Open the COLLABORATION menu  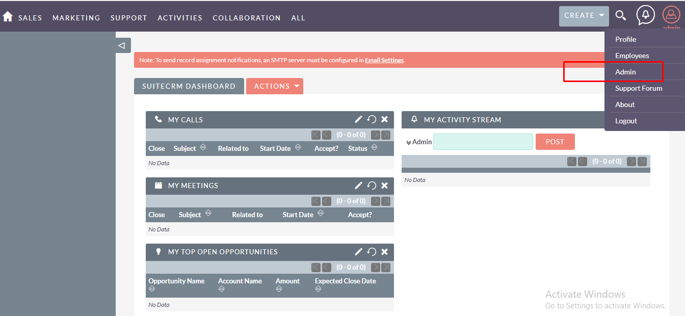click(247, 18)
